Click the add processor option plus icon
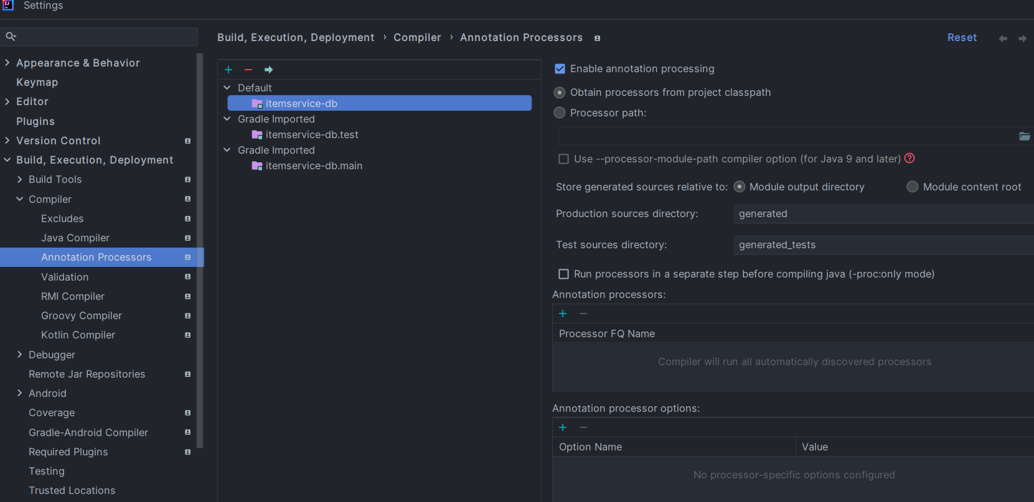This screenshot has width=1034, height=502. pos(563,427)
